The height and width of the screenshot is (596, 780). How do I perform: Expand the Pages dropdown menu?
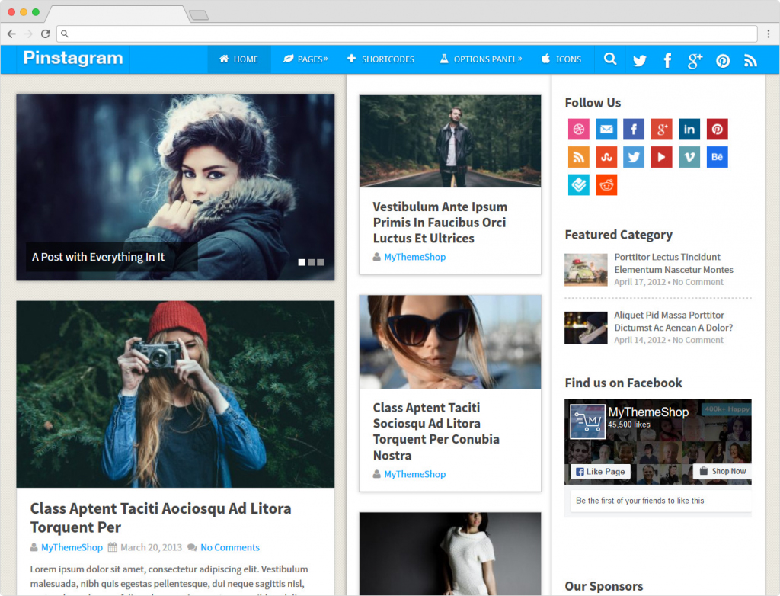(x=305, y=59)
